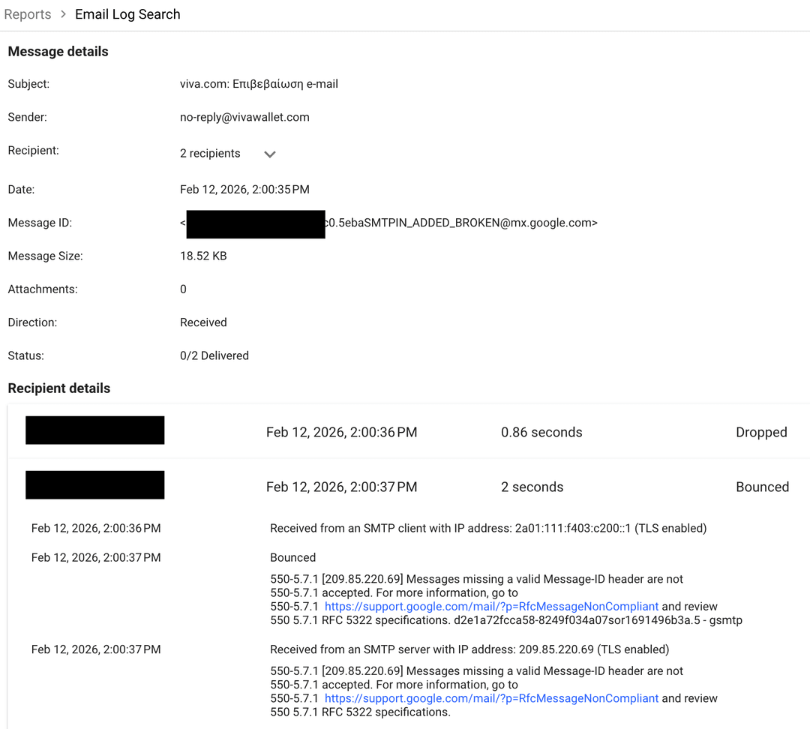Collapse the Bounced recipient row
This screenshot has height=729, width=810.
405,486
